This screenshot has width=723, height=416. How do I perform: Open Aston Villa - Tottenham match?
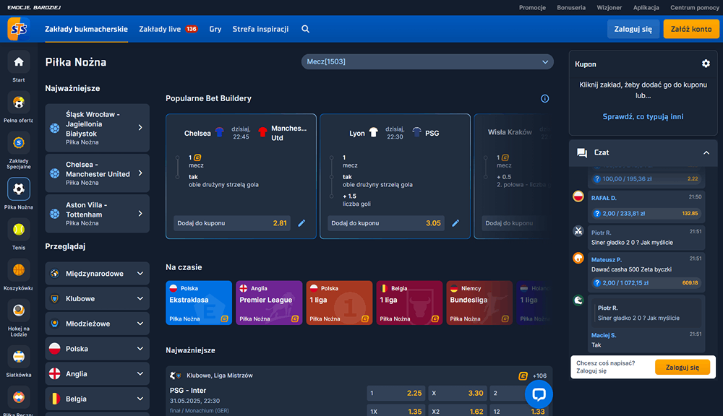[x=98, y=214]
